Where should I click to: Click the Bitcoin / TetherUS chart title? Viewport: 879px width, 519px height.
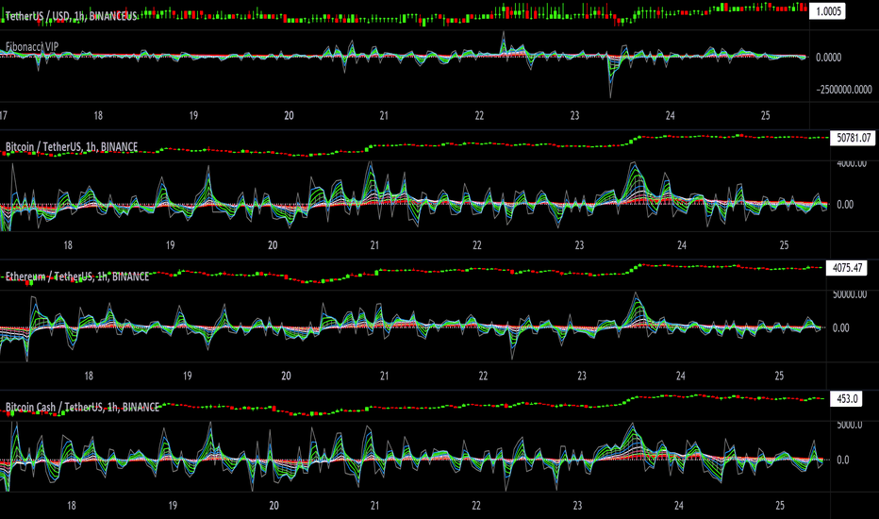tap(71, 147)
